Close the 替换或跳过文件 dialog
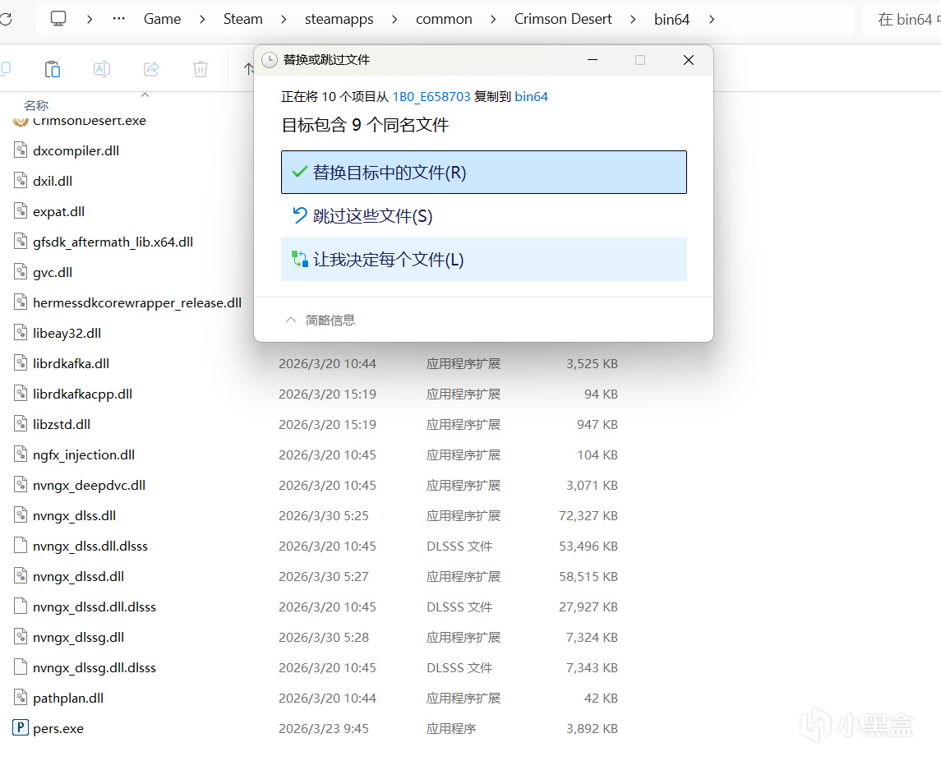The height and width of the screenshot is (761, 941). tap(689, 60)
